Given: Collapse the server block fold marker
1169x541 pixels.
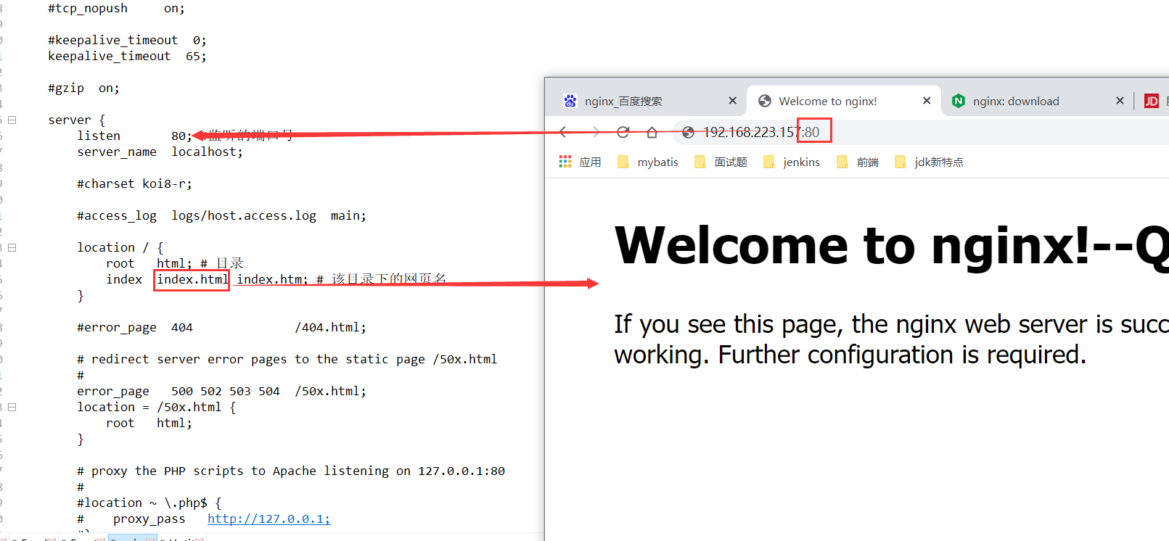Looking at the screenshot, I should click(12, 120).
